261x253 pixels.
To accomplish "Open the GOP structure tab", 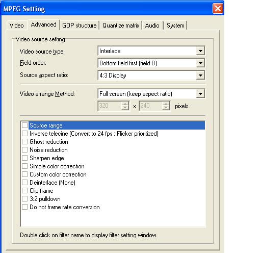I will tap(80, 26).
